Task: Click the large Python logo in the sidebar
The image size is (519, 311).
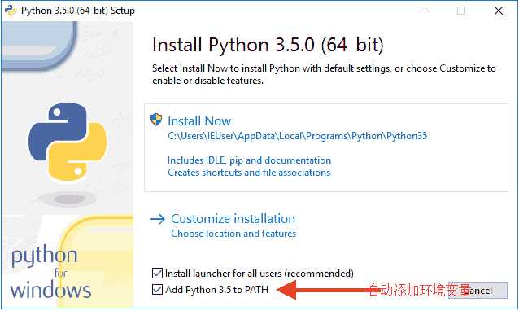Action: [68, 142]
